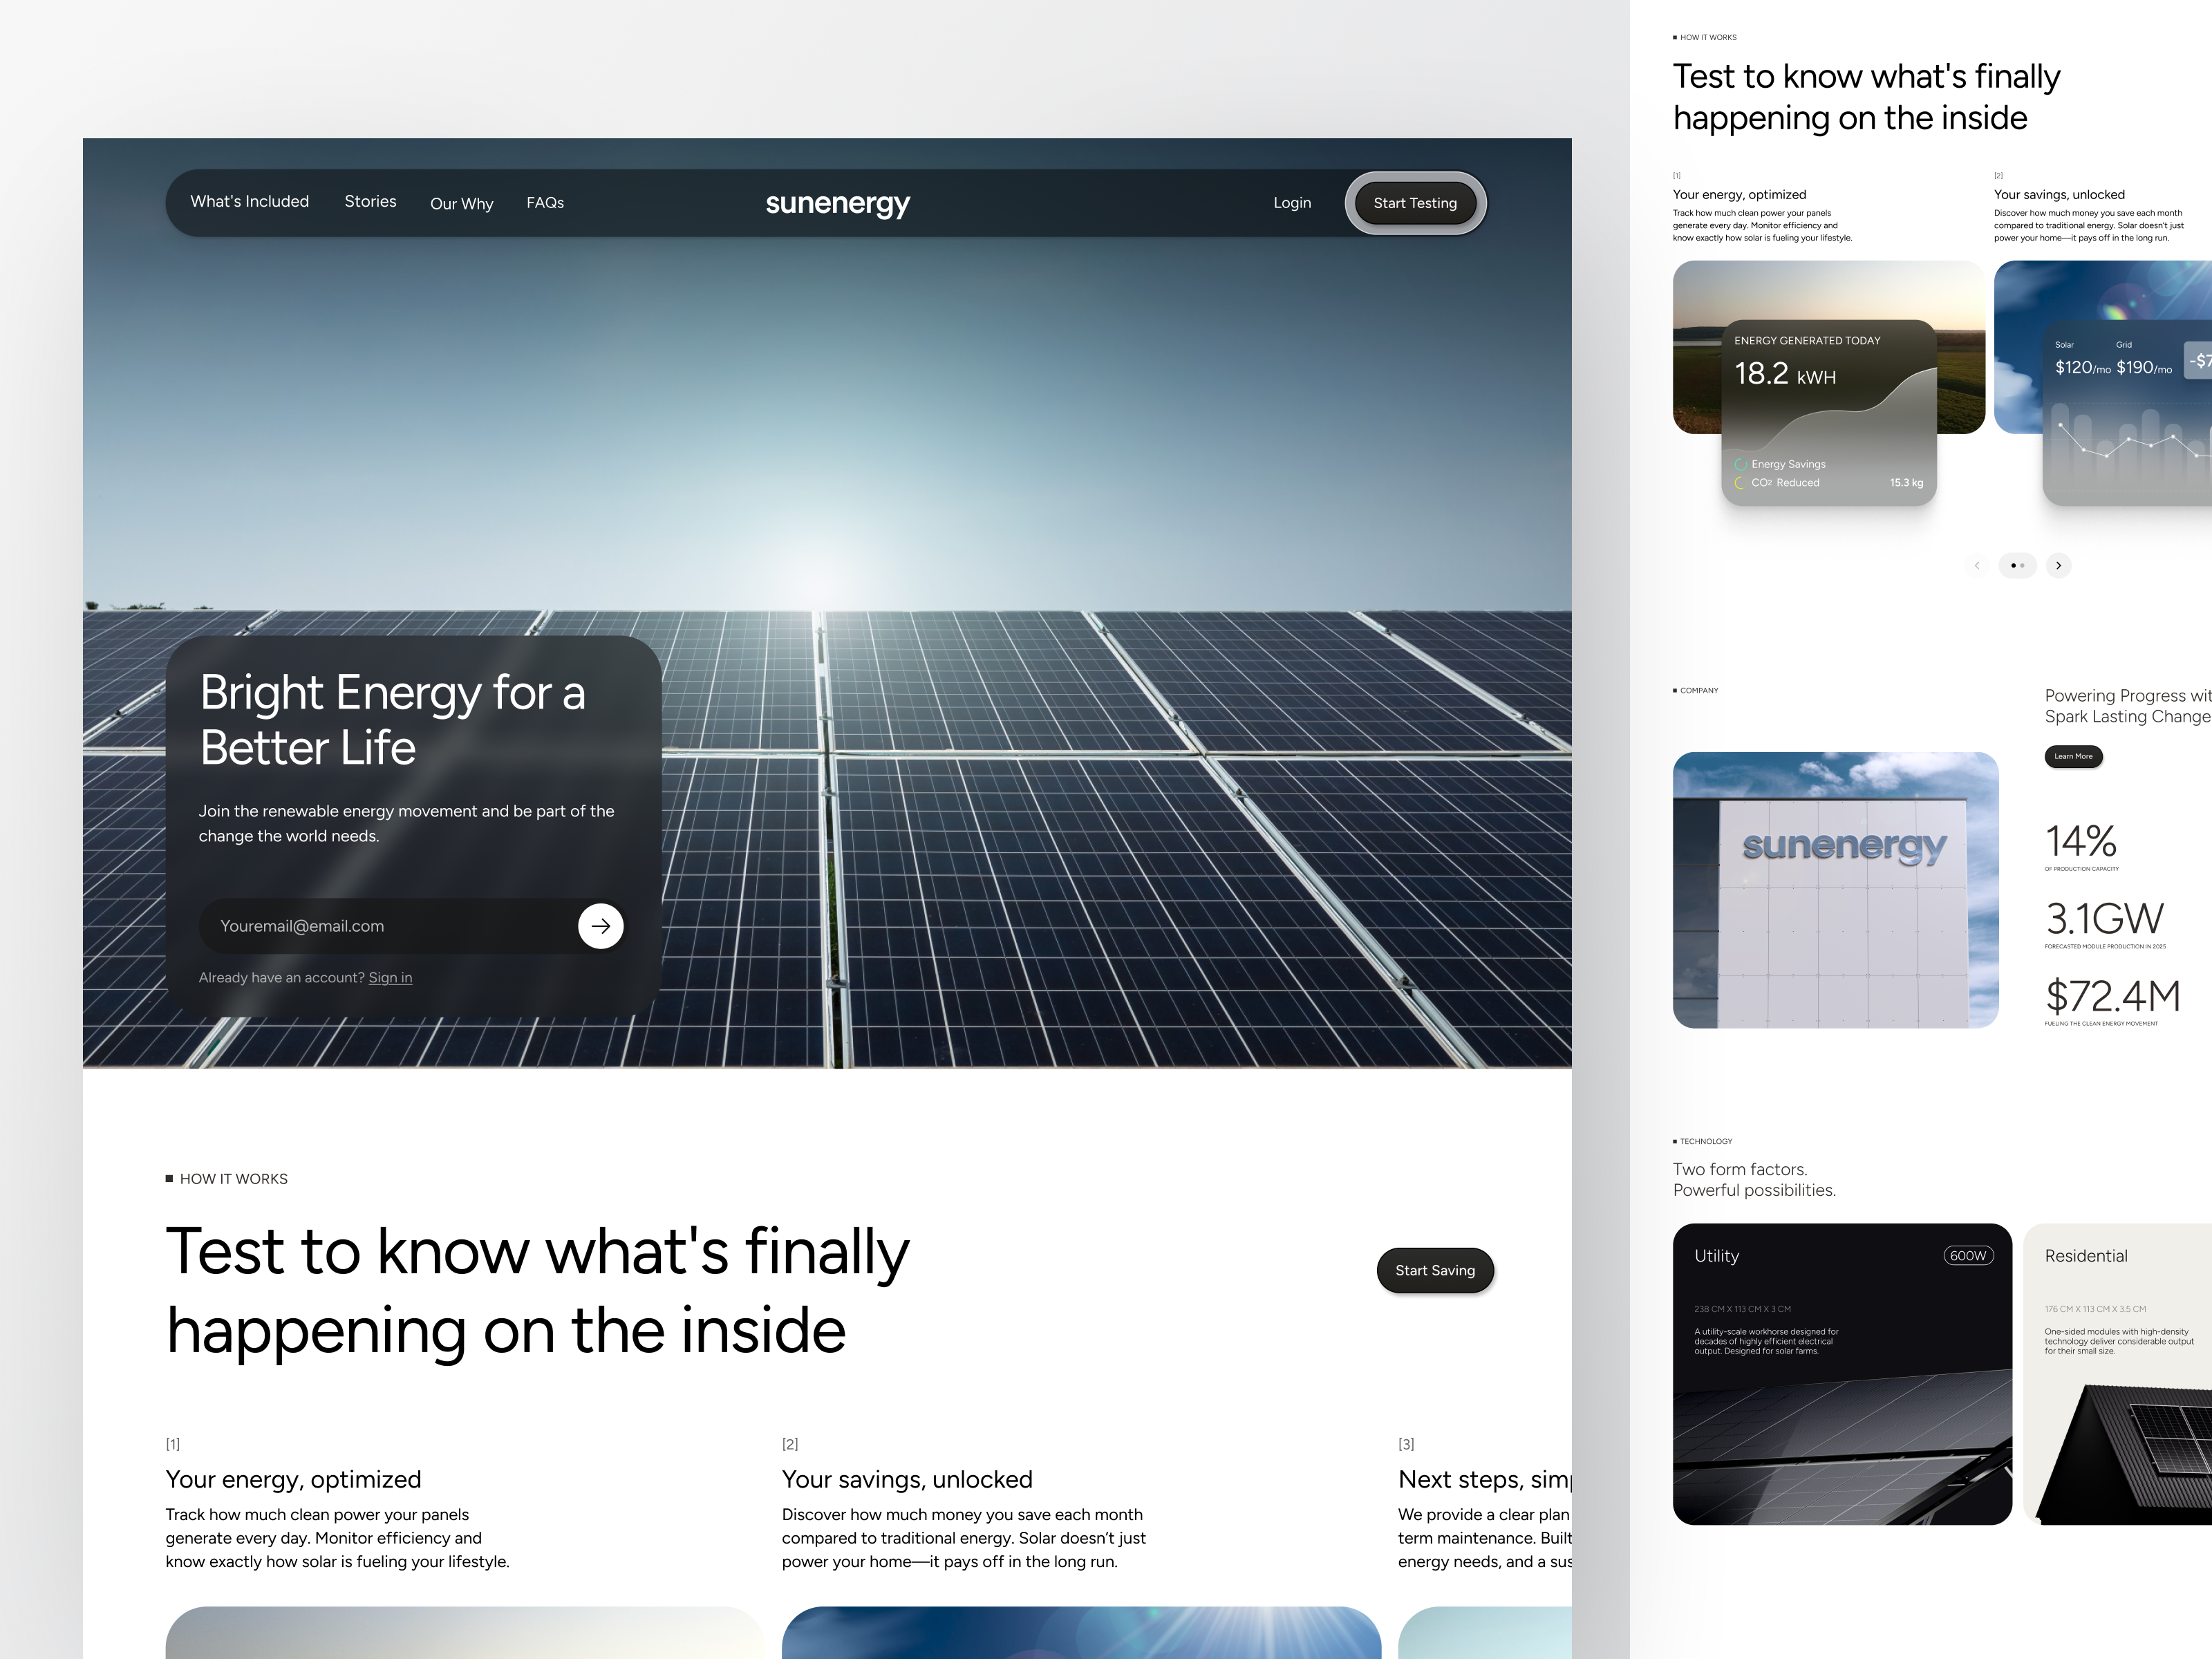Screen dimensions: 2212x1659
Task: Open Our Why nav item
Action: [x=461, y=204]
